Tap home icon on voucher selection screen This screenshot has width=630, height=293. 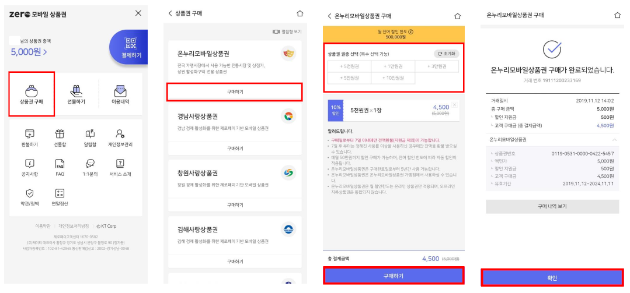[x=457, y=16]
